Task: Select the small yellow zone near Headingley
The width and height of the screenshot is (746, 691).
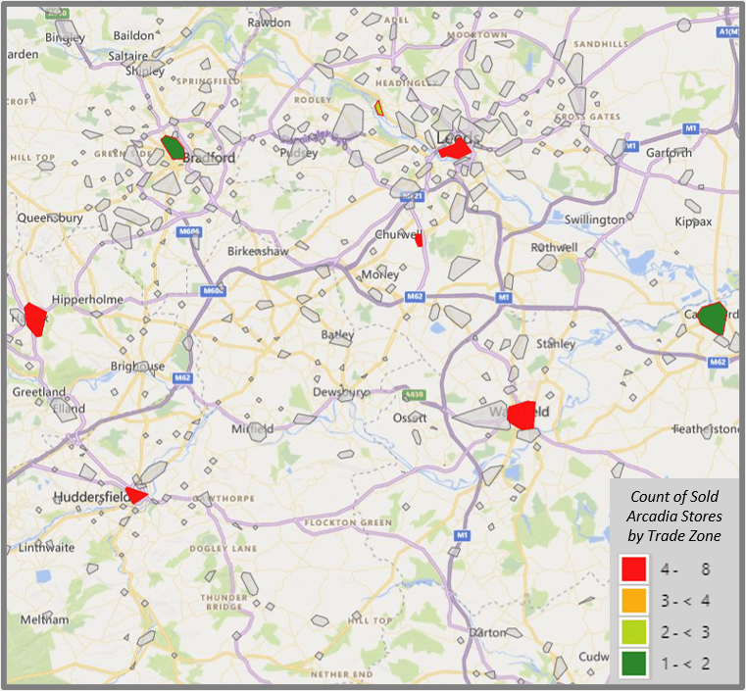Action: coord(378,108)
